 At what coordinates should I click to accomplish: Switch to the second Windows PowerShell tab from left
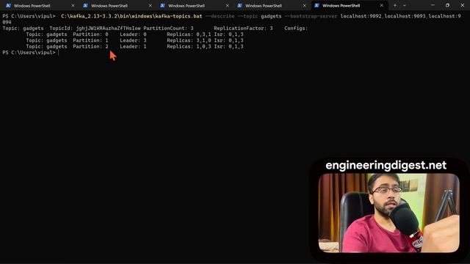click(116, 5)
